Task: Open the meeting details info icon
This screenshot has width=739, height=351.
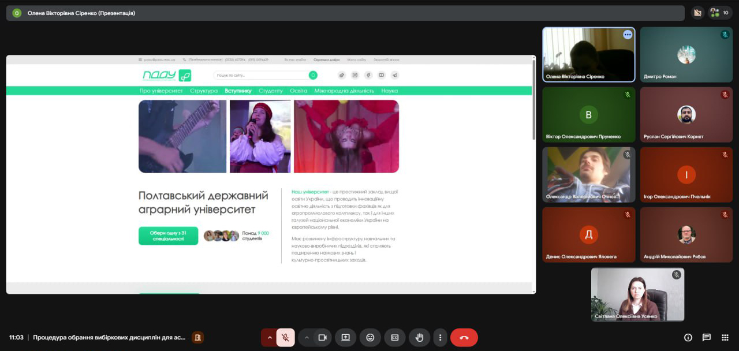Action: point(688,337)
